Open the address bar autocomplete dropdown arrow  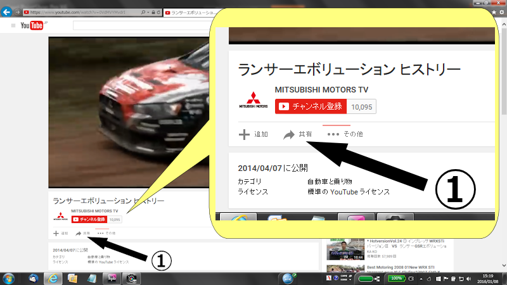(148, 12)
